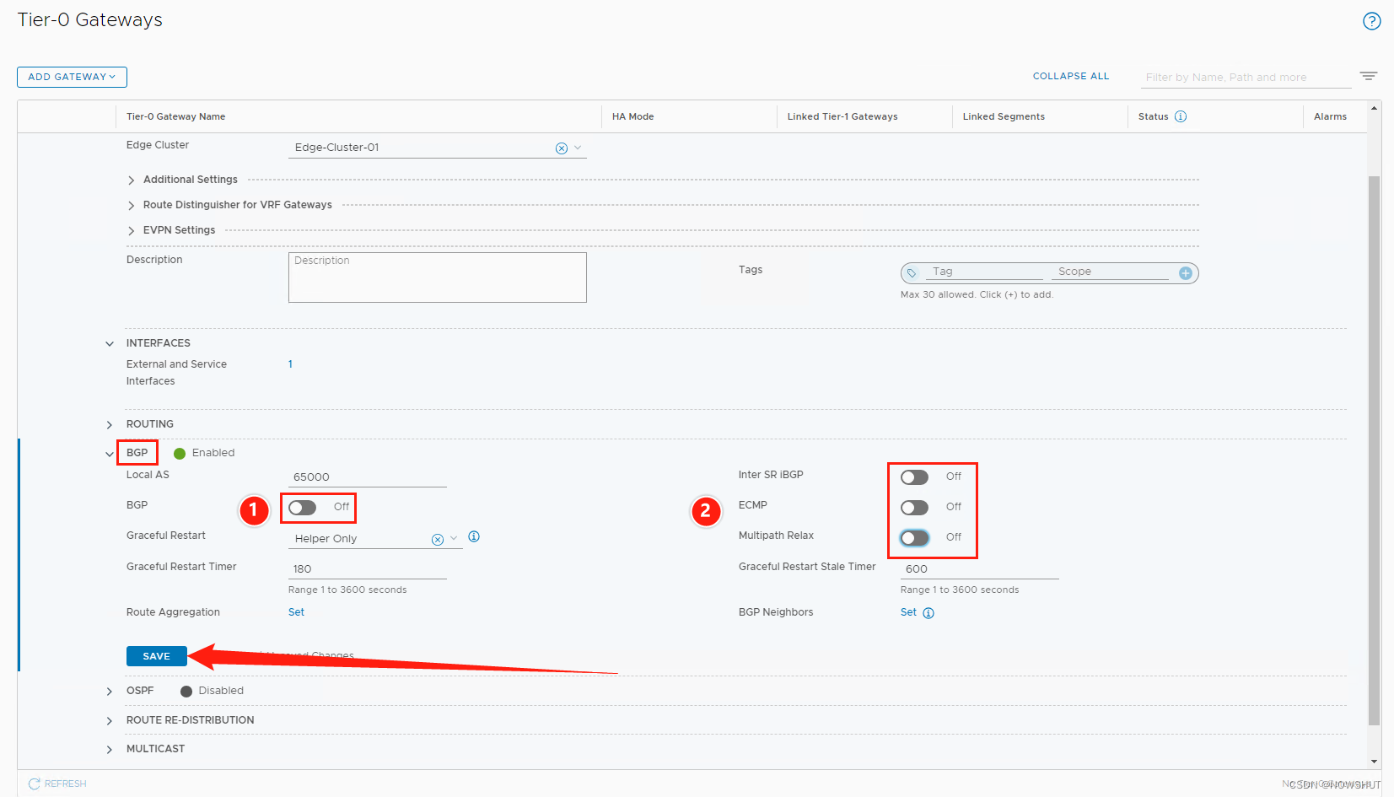Click the Graceful Restart Timer field
Viewport: 1394px width, 797px height.
368,569
